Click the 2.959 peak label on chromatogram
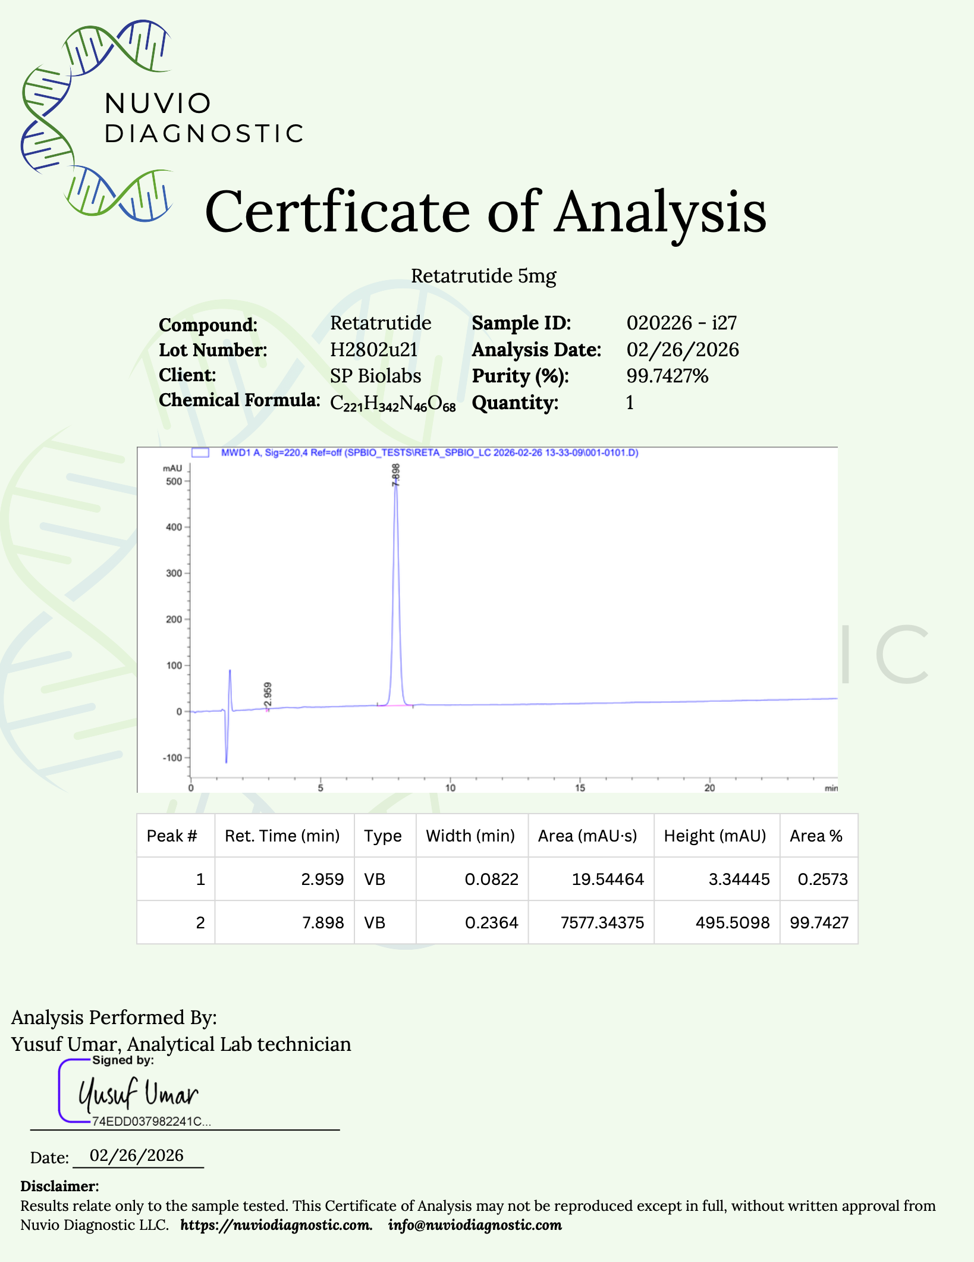 (268, 695)
